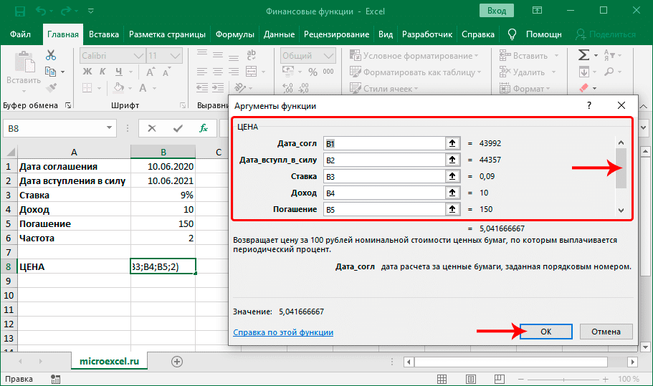Switch to the Формулы ribbon tab
The height and width of the screenshot is (386, 653).
(235, 34)
